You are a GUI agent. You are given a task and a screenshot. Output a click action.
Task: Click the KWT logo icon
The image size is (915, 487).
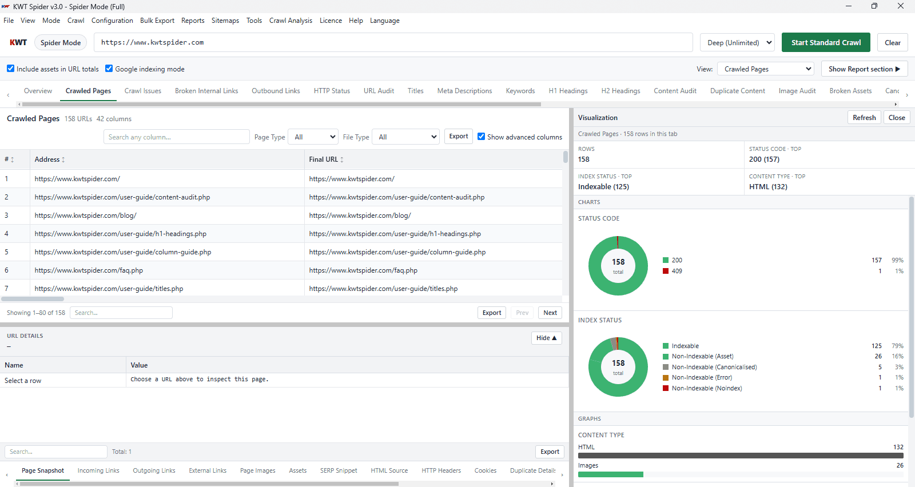tap(18, 42)
